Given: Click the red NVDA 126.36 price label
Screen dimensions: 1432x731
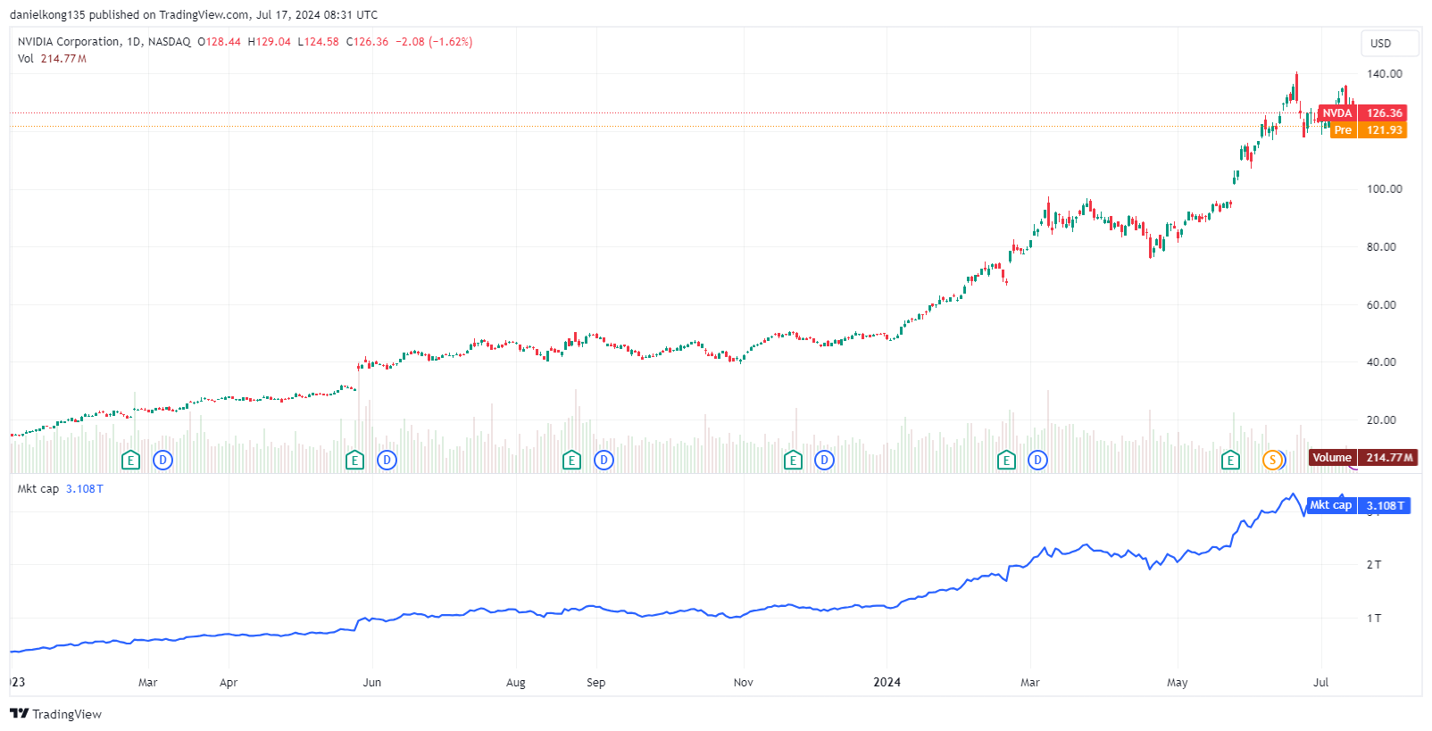Looking at the screenshot, I should 1362,113.
